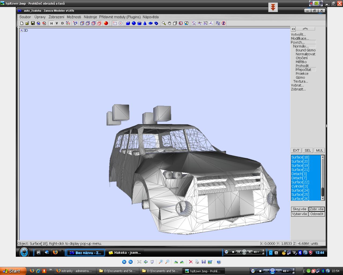The image size is (343, 275).
Task: Toggle the MUL button
Action: pyautogui.click(x=319, y=150)
